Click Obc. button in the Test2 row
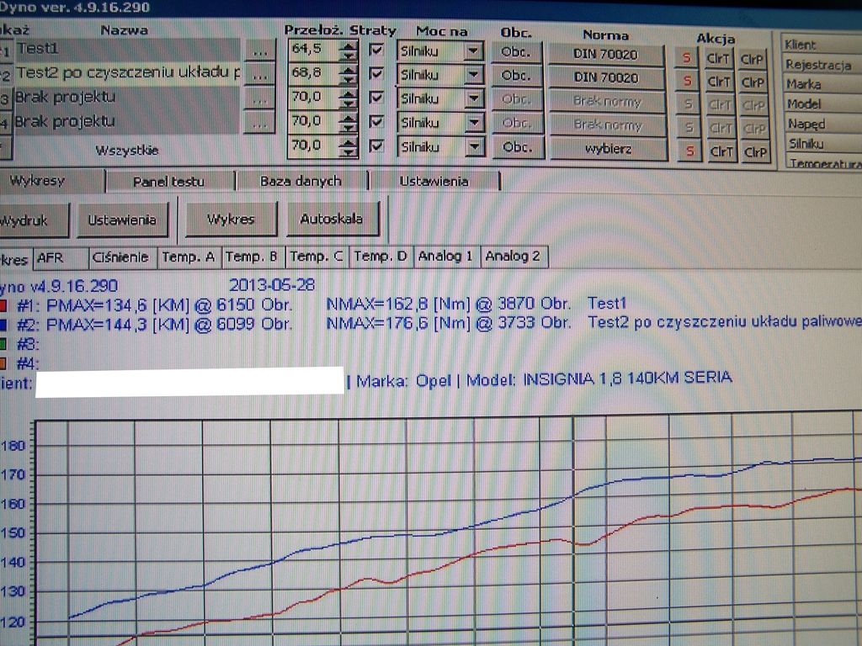 (516, 76)
